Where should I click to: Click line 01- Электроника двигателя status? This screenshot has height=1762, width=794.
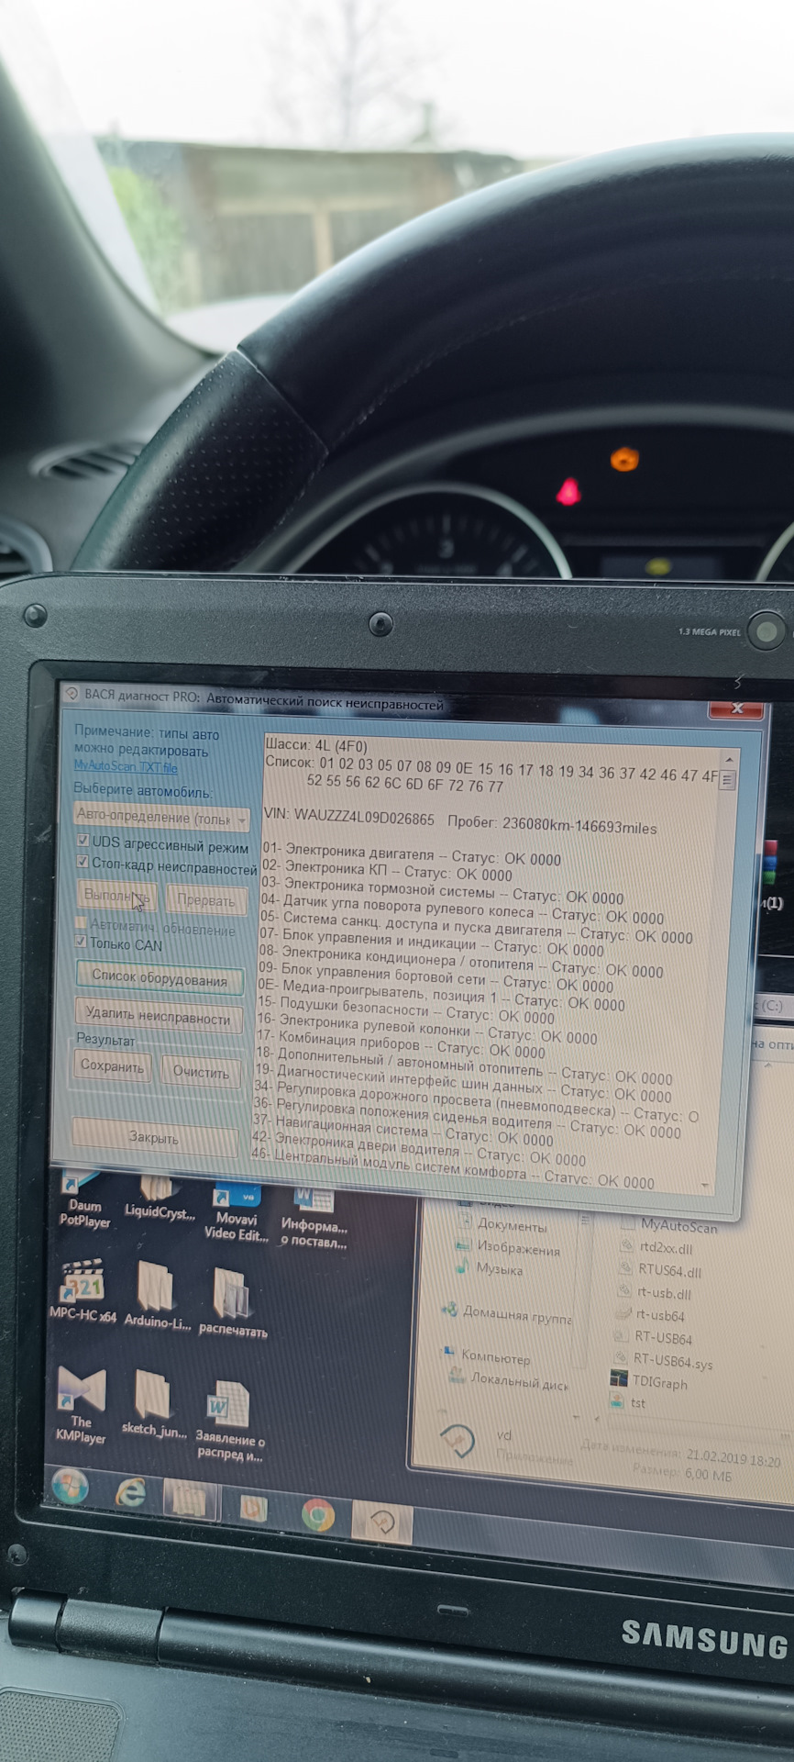pyautogui.click(x=412, y=853)
